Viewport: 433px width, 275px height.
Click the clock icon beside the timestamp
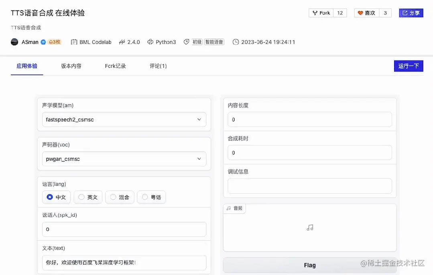pos(236,42)
